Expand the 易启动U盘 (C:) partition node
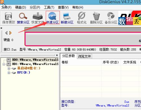The image size is (141, 110). point(9,69)
